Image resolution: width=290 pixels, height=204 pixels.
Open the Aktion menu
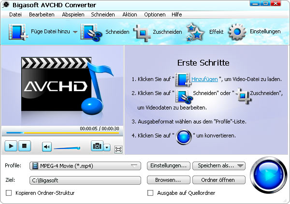coord(130,14)
